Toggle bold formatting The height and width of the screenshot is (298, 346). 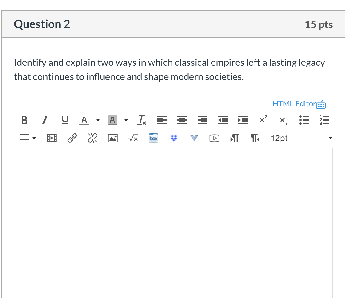(25, 120)
